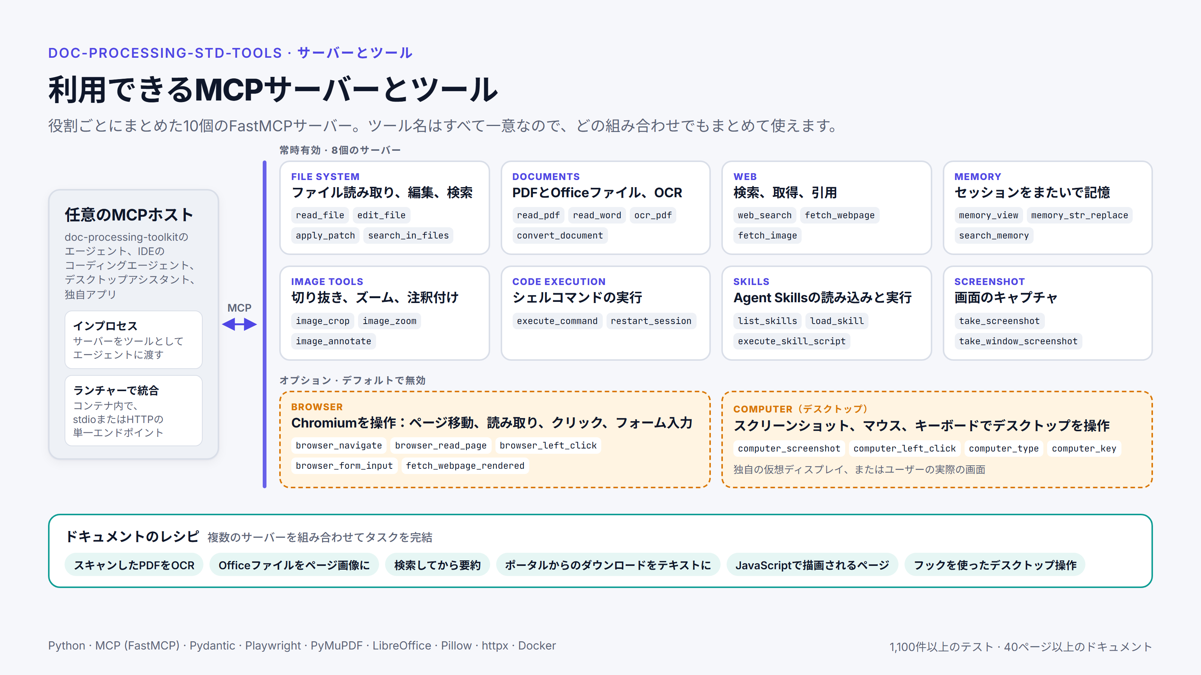Click the image_crop chip
1201x675 pixels.
point(323,321)
